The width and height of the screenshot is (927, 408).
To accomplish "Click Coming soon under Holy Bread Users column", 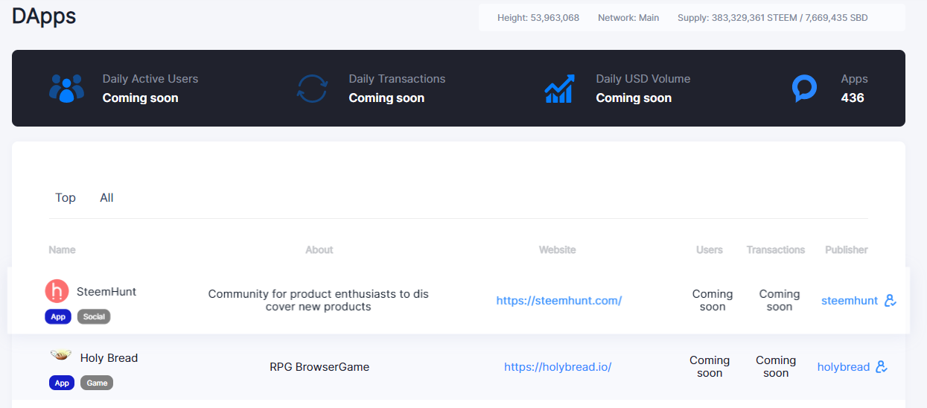I will click(x=710, y=366).
